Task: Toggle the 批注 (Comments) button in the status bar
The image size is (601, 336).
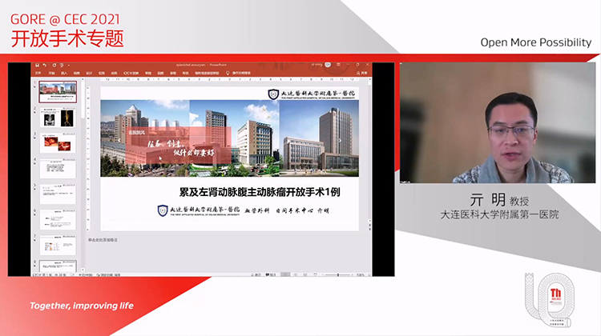Action: tap(271, 274)
